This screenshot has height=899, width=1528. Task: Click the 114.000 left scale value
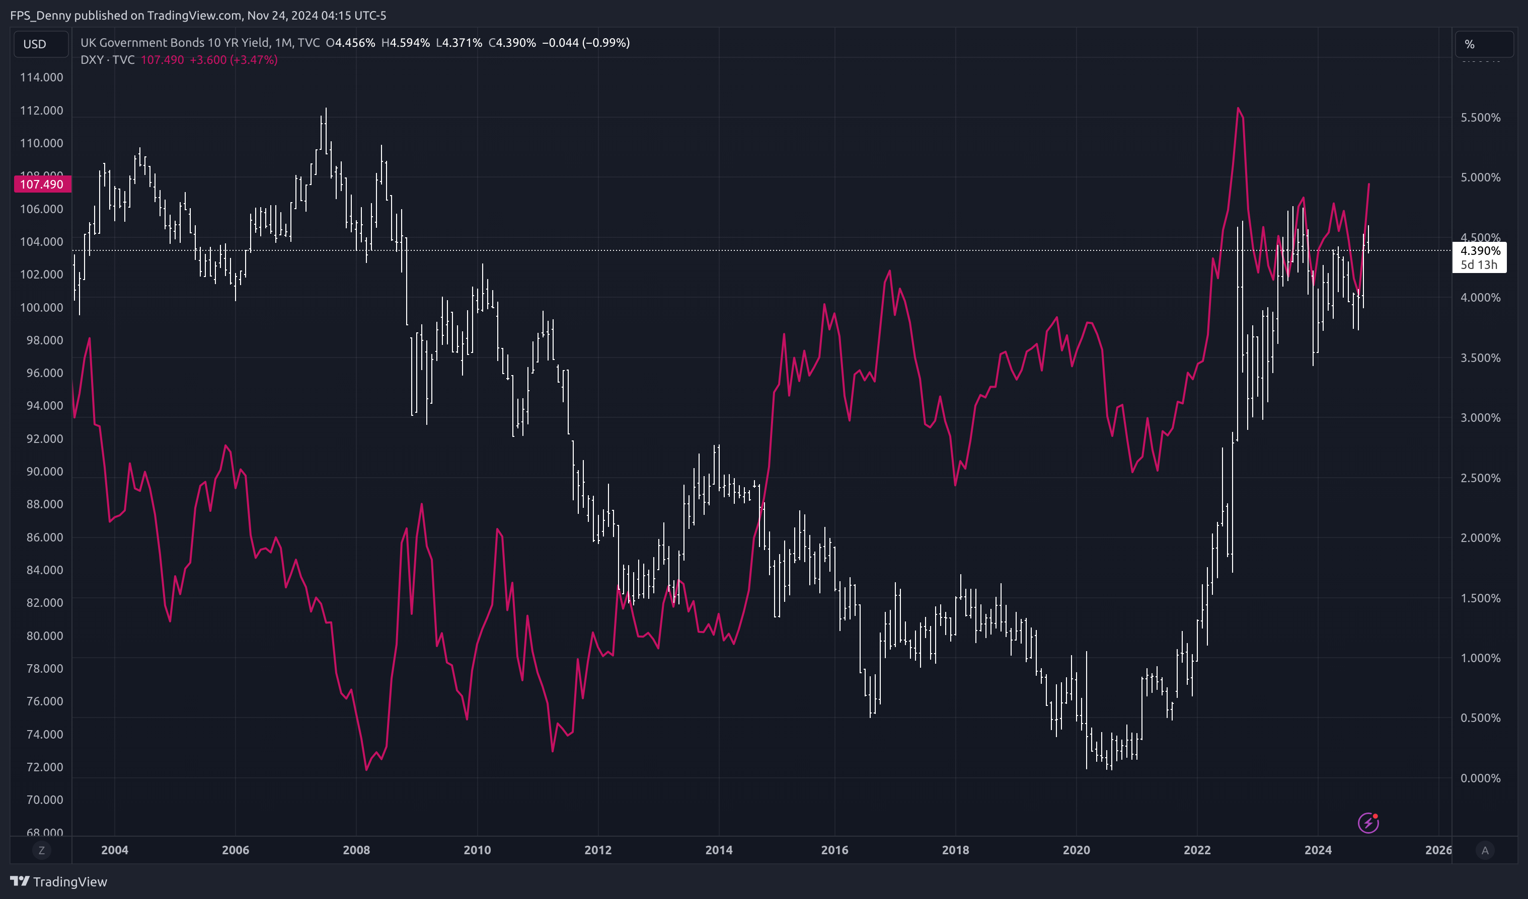(41, 77)
